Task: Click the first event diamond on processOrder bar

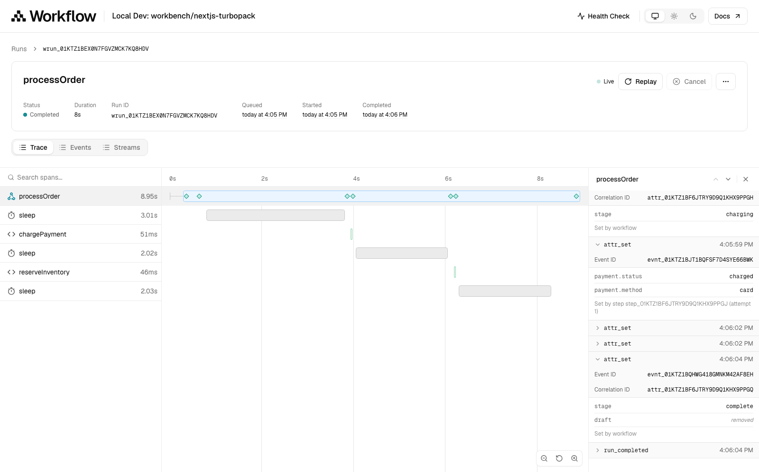Action: (187, 196)
